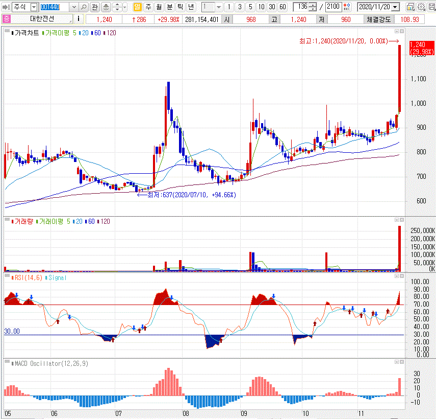Image resolution: width=436 pixels, height=419 pixels.
Task: Expand the small arrow beside the navigation stepper
Action: [x=124, y=7]
